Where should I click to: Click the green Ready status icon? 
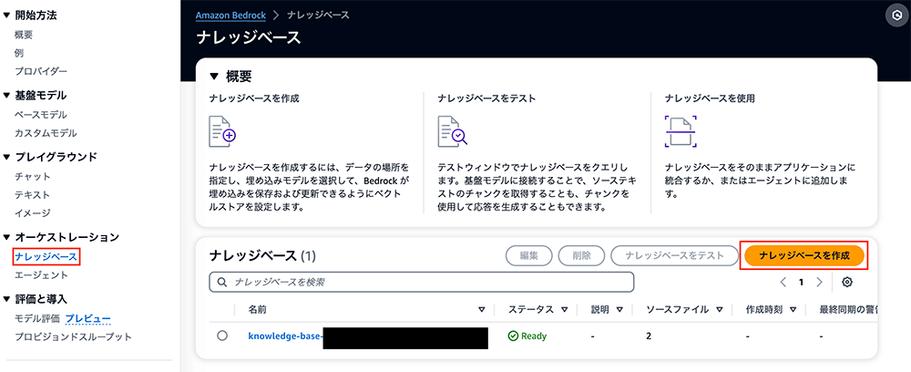(513, 336)
